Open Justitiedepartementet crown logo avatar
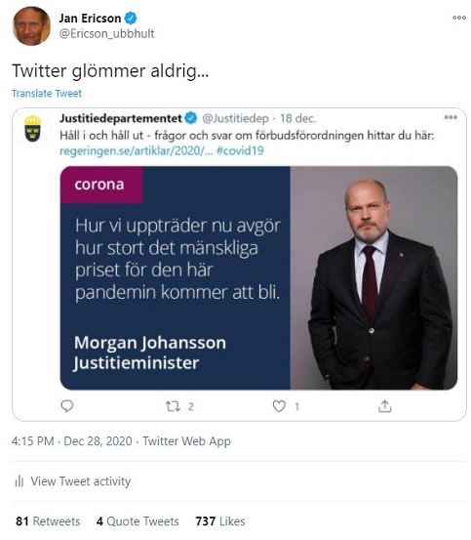Screen dimensions: 471x540 pyautogui.click(x=33, y=129)
